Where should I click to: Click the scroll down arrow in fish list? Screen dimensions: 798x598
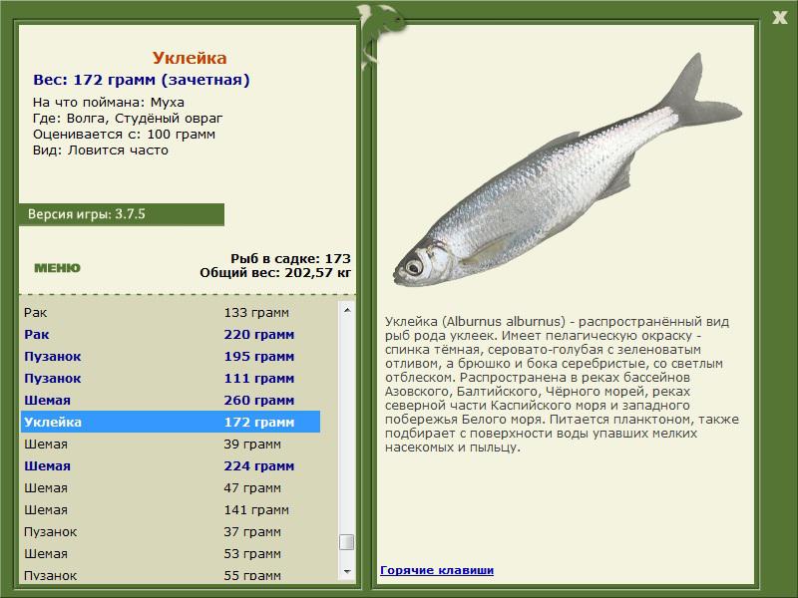(347, 572)
